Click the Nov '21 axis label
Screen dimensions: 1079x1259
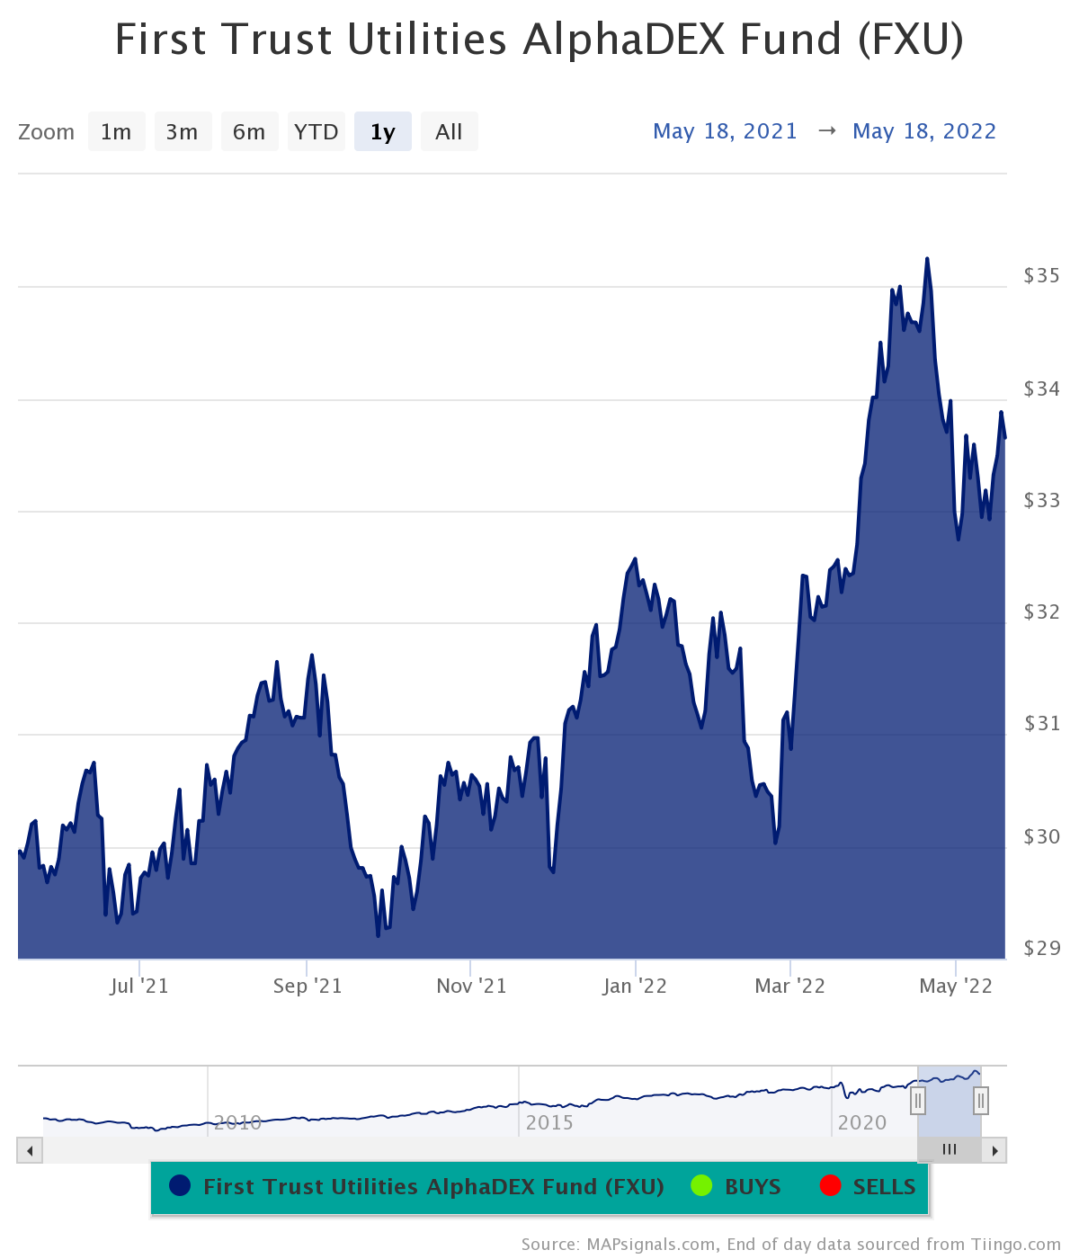[x=472, y=987]
